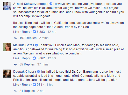Image resolution: width=128 pixels, height=95 pixels.
Task: Open Arnold Schwarzenegger's profile picture
Action: pos(7,6)
